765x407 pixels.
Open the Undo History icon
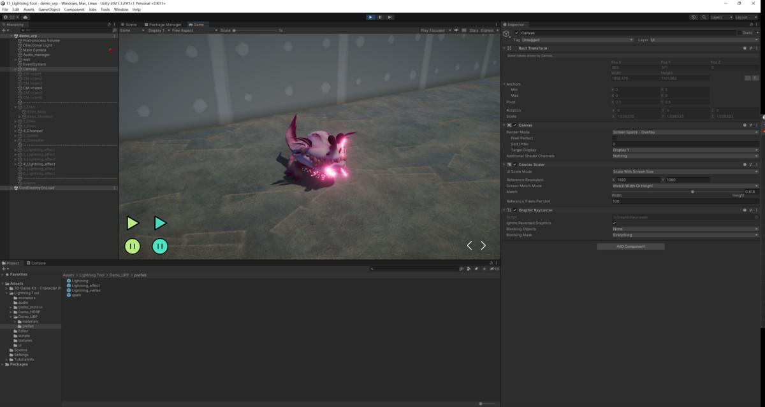pyautogui.click(x=693, y=17)
